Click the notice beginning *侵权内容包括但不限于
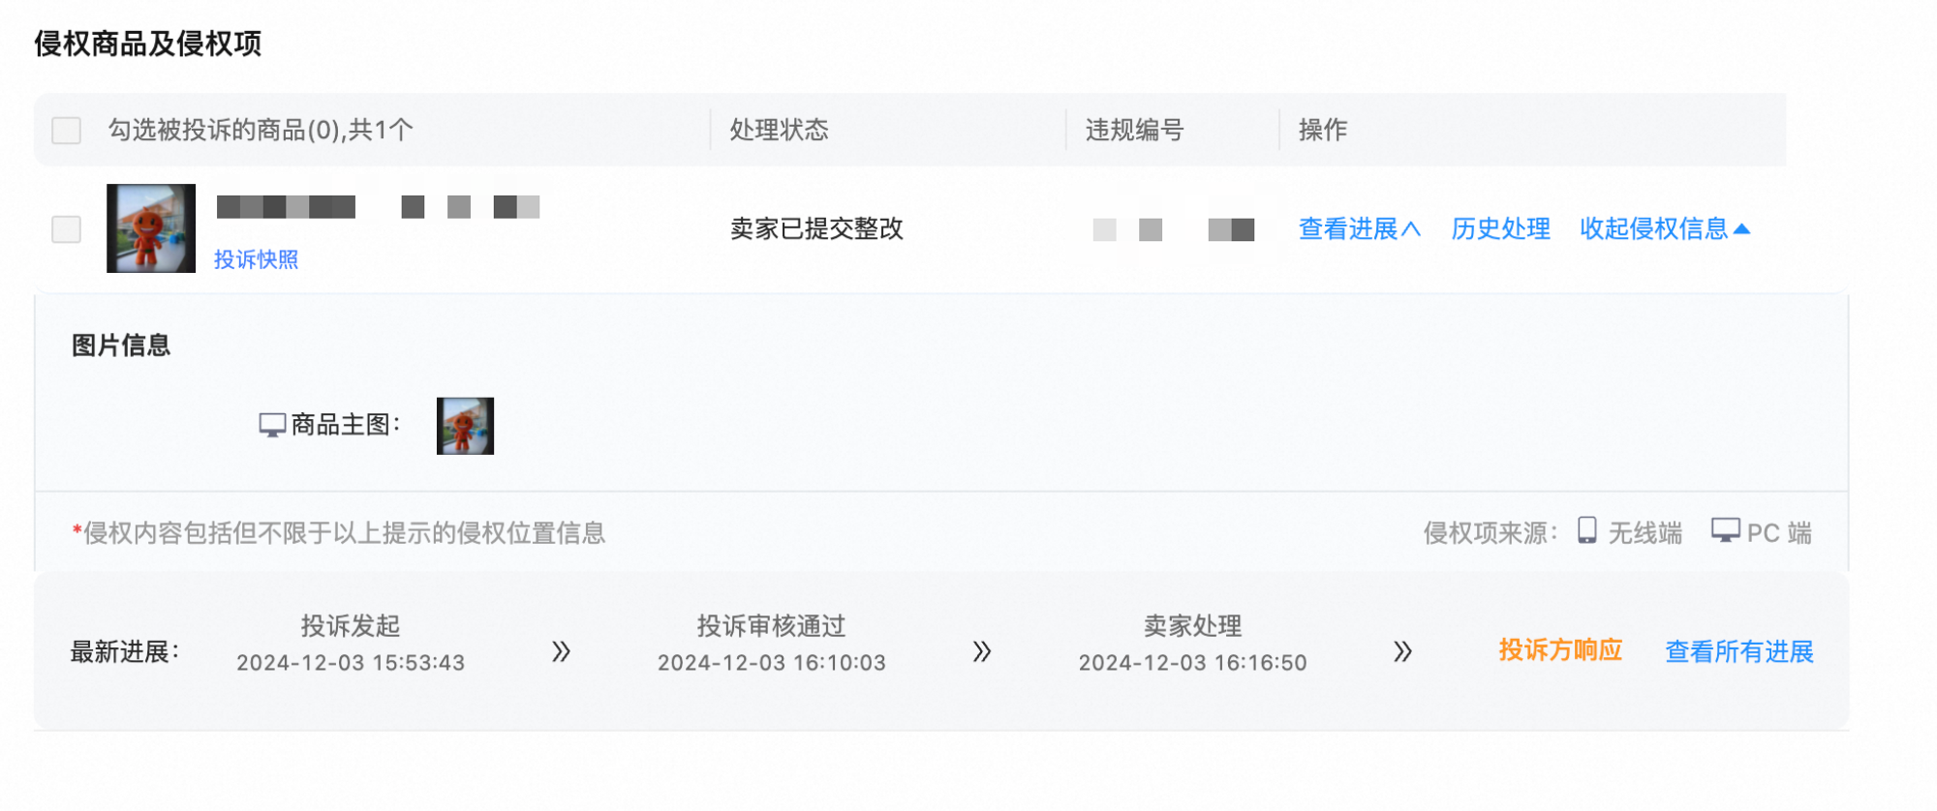The width and height of the screenshot is (1937, 811). tap(339, 533)
